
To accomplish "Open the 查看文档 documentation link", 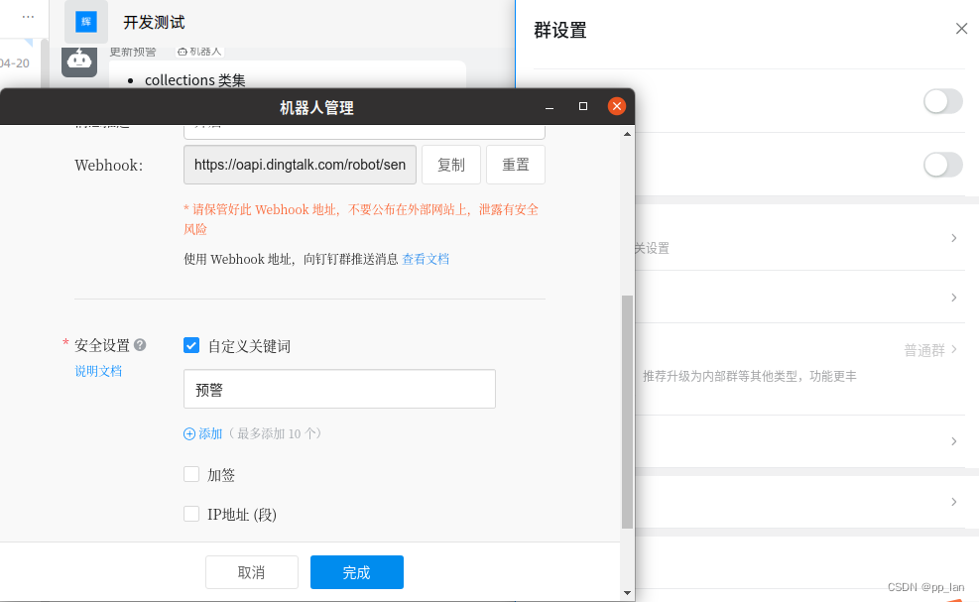I will point(426,259).
